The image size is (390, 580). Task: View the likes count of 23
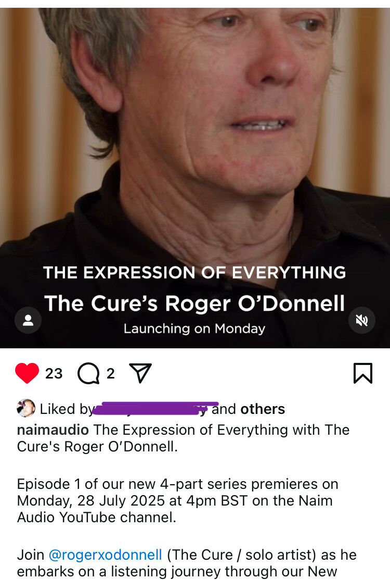pyautogui.click(x=54, y=374)
